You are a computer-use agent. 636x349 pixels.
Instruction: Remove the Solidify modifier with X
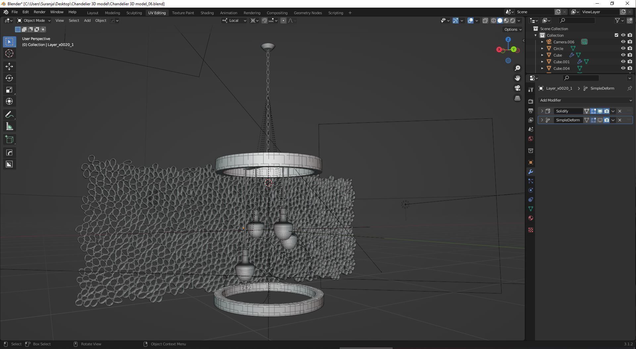(620, 111)
